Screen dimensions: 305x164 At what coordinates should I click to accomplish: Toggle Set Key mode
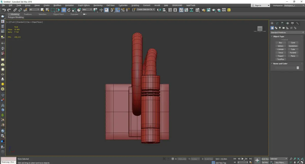coord(265,162)
